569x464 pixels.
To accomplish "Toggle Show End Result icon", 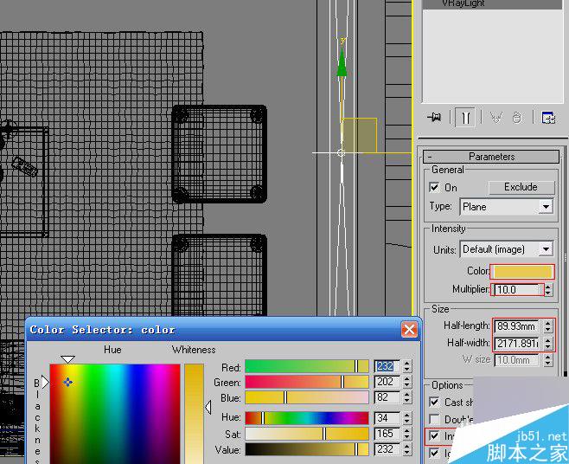I will [x=465, y=118].
